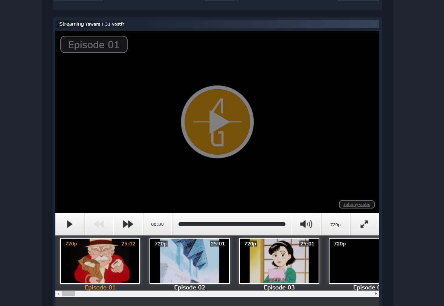Screen dimensions: 444x306
Task: Enter fullscreen mode with the expand icon
Action: coord(365,224)
